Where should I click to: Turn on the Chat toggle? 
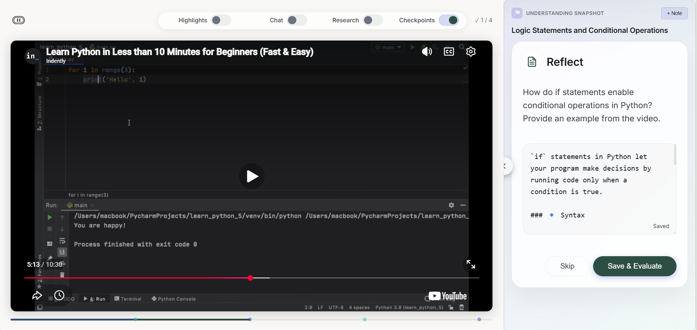297,20
